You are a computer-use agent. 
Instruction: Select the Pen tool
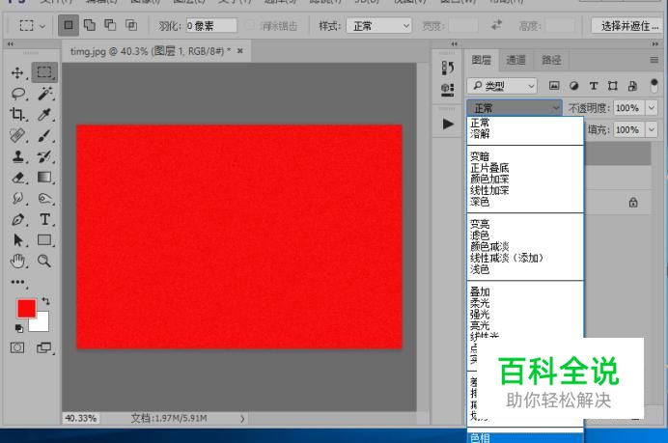click(x=18, y=219)
